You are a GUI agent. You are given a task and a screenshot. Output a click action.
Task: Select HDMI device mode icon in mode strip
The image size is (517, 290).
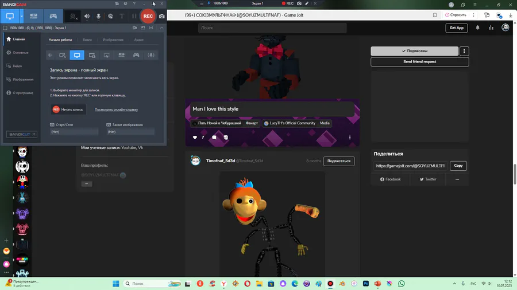121,55
